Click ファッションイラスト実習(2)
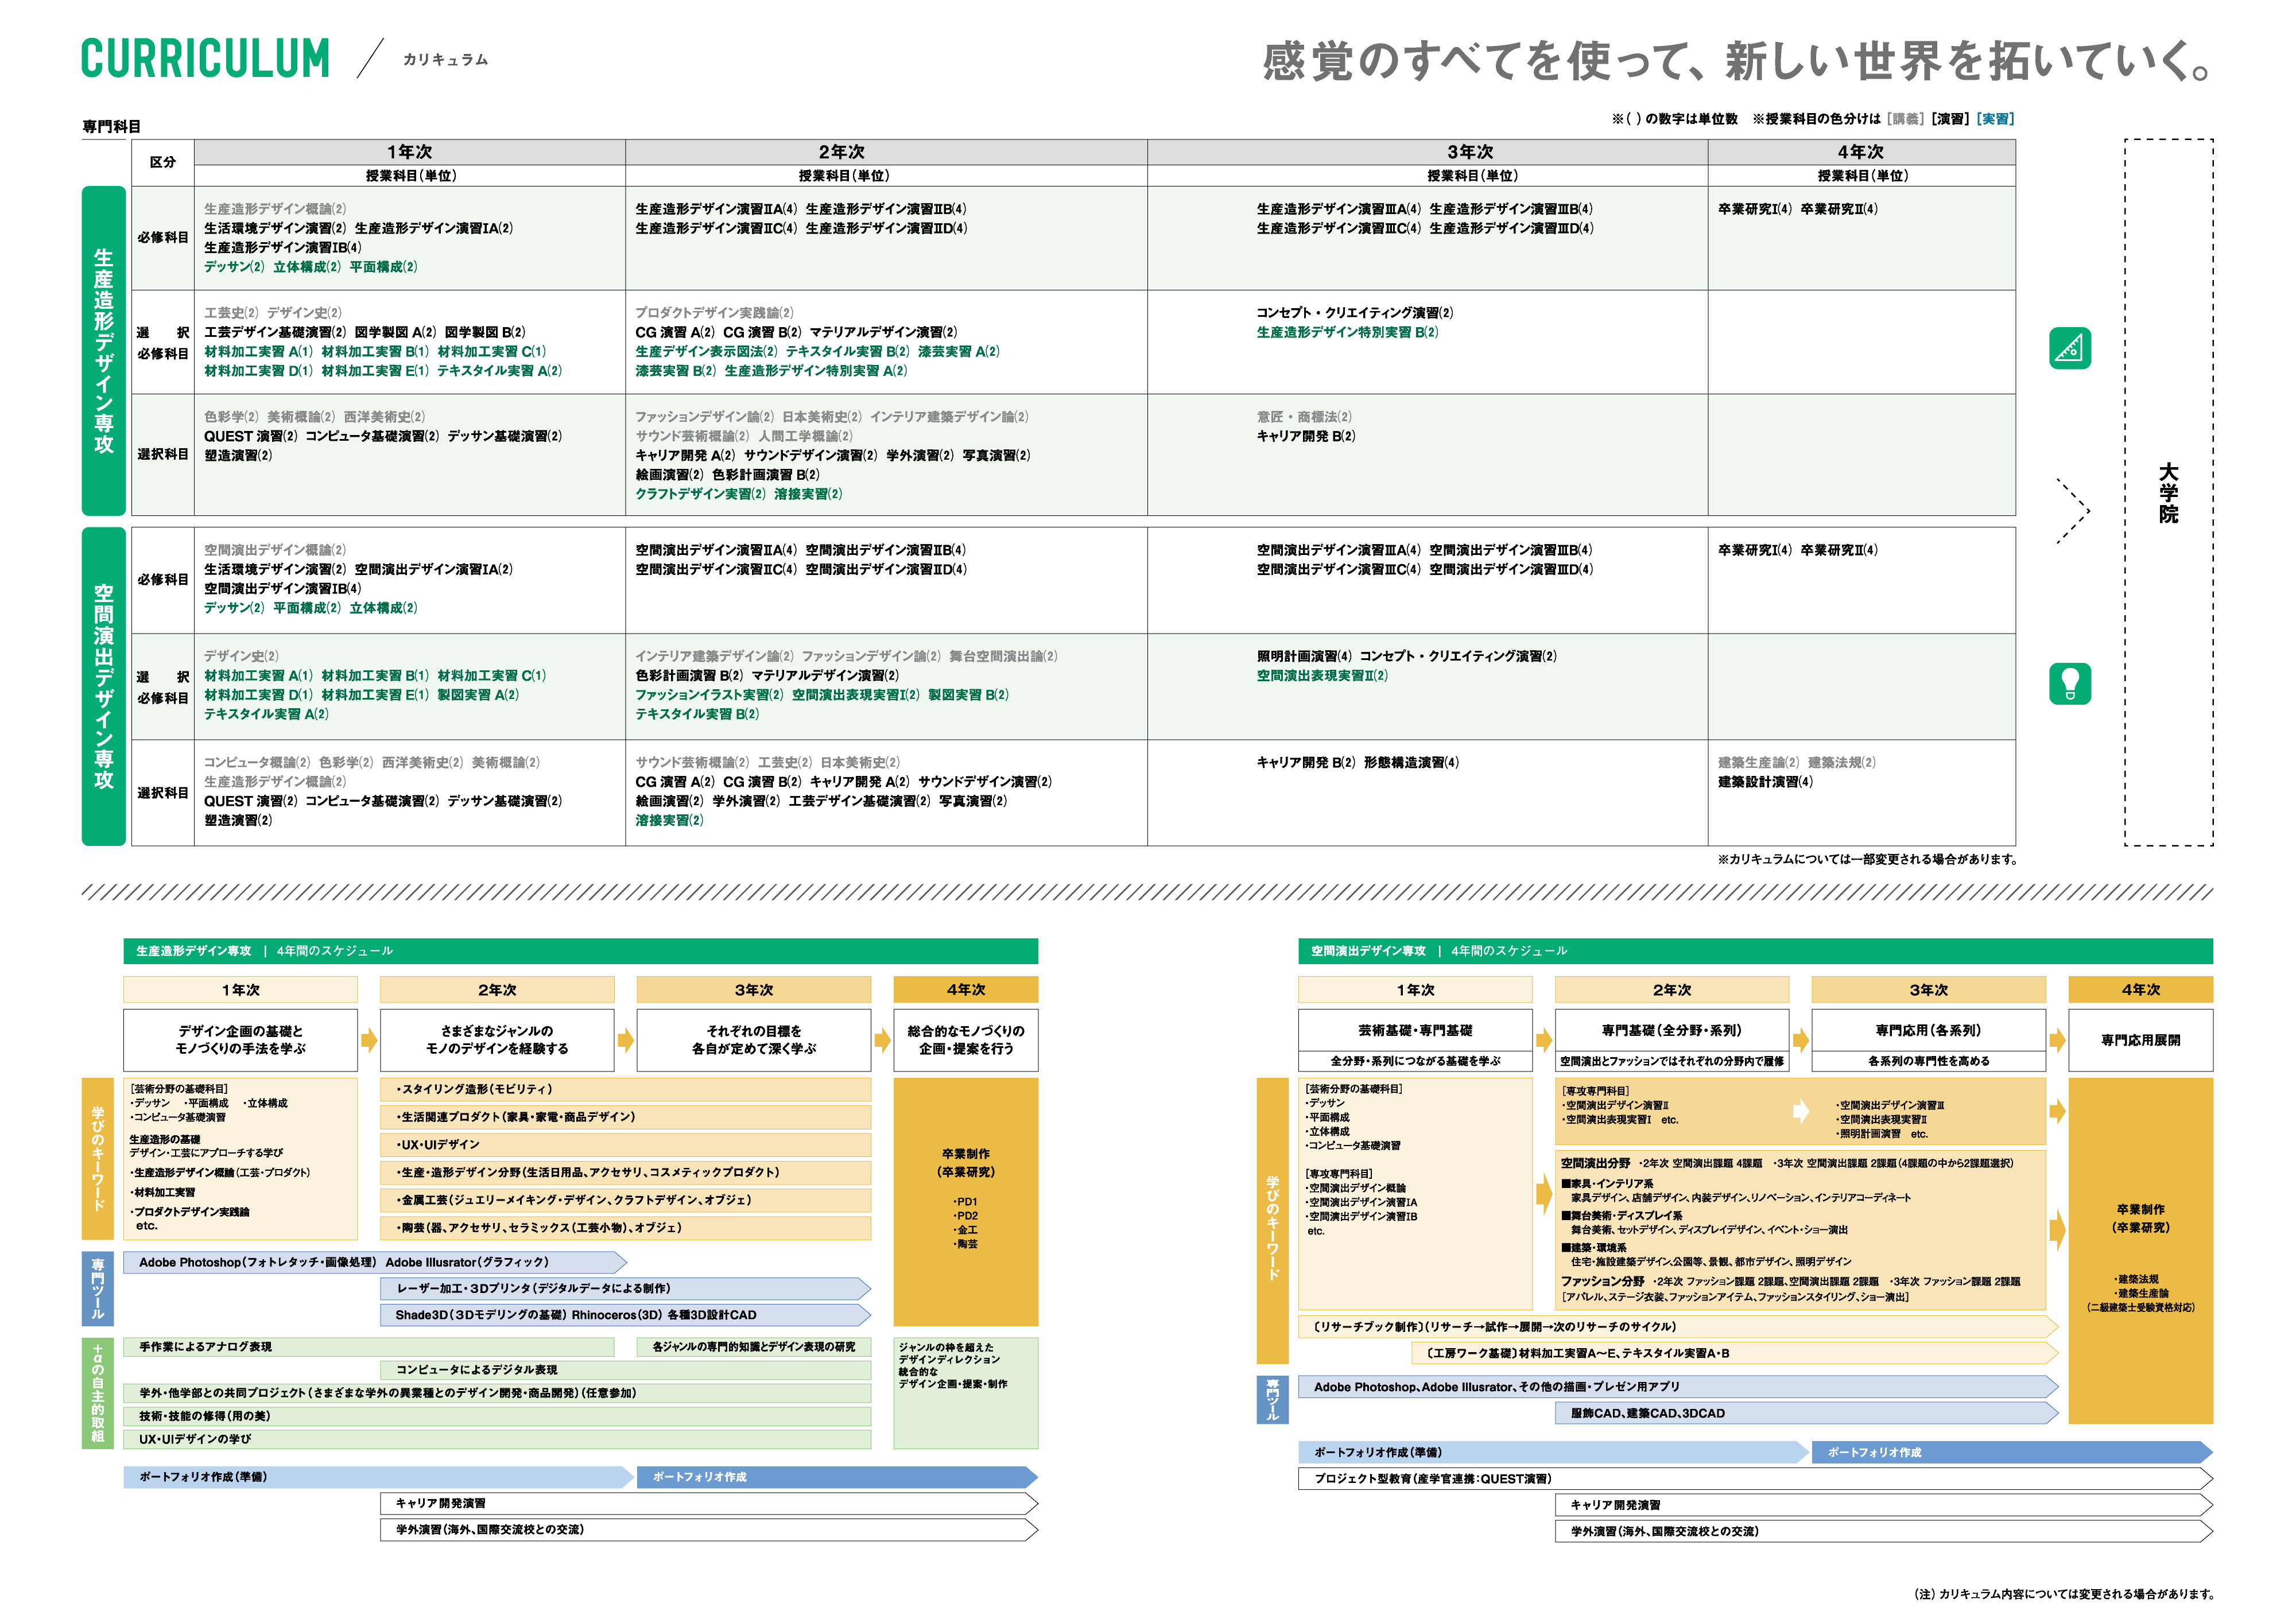The height and width of the screenshot is (1623, 2296). click(x=709, y=695)
